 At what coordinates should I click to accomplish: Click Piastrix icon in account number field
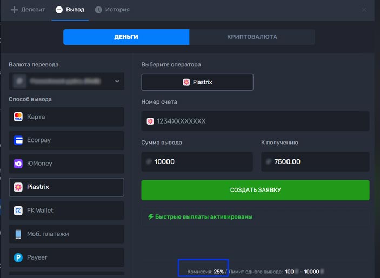[x=150, y=121]
